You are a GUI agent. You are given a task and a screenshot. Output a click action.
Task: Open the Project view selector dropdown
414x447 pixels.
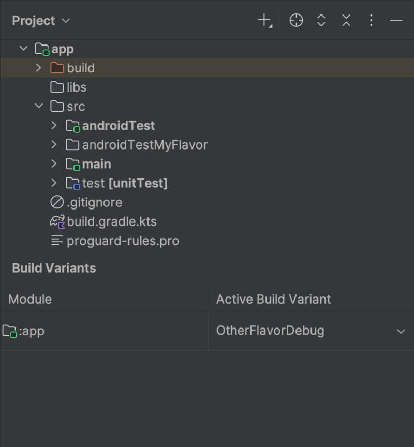(x=41, y=21)
